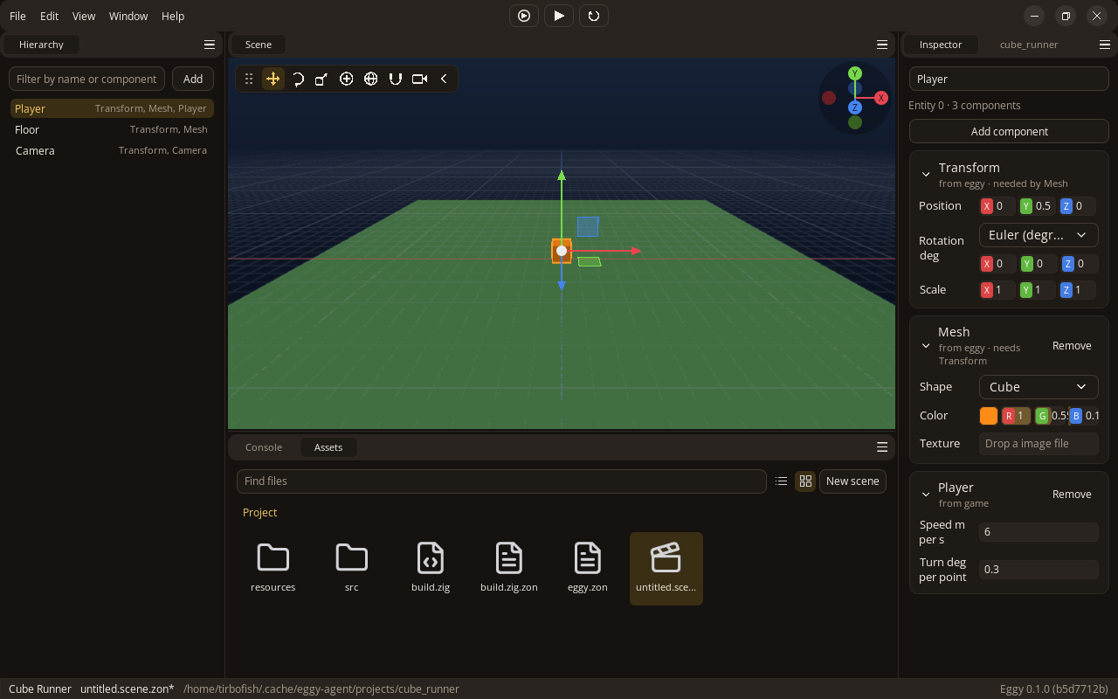Collapse the Transform component section
The width and height of the screenshot is (1118, 699).
click(926, 175)
